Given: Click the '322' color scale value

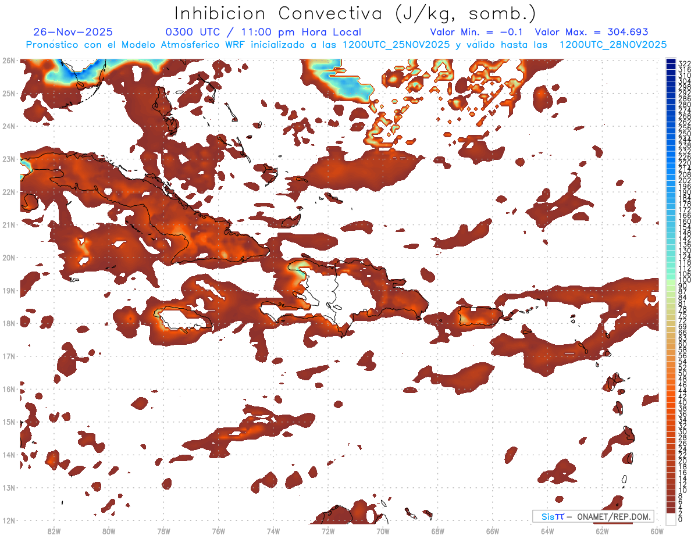Looking at the screenshot, I should click(685, 63).
